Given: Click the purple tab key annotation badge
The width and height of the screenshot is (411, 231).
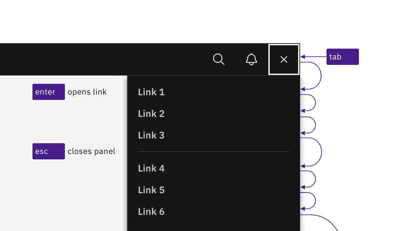Looking at the screenshot, I should pyautogui.click(x=342, y=56).
